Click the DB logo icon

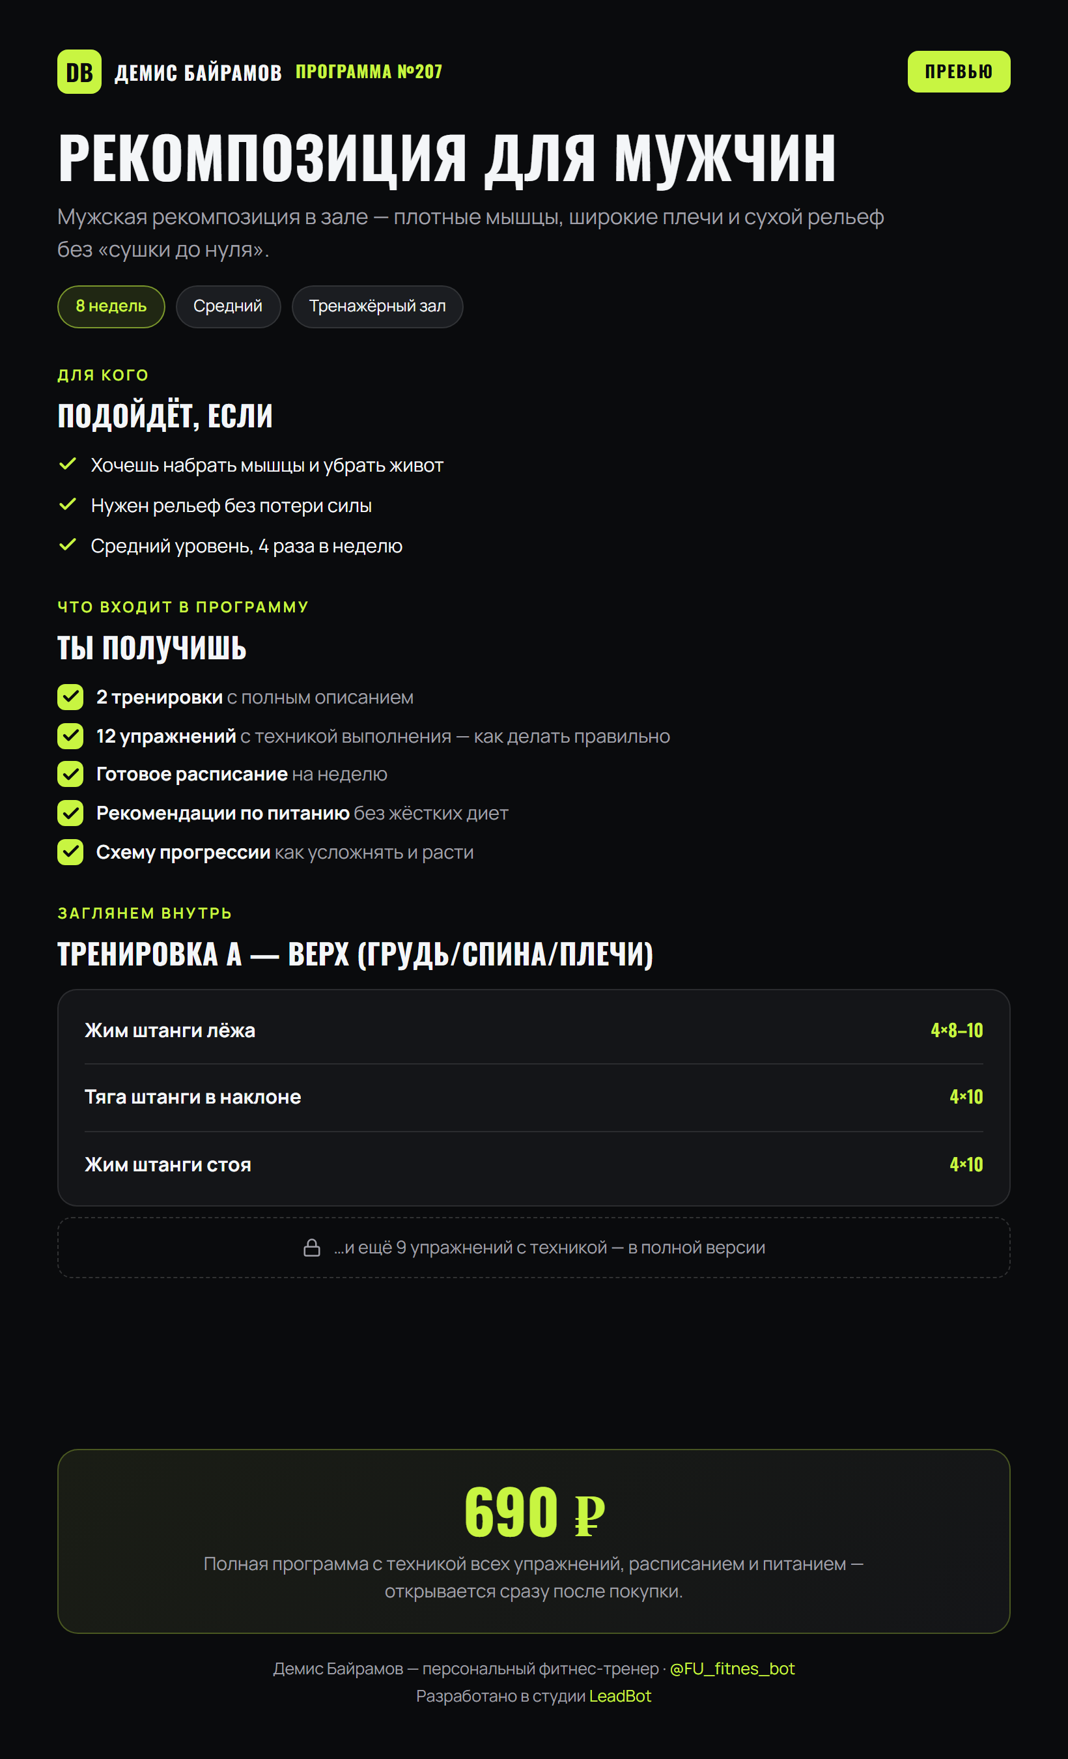pos(79,72)
